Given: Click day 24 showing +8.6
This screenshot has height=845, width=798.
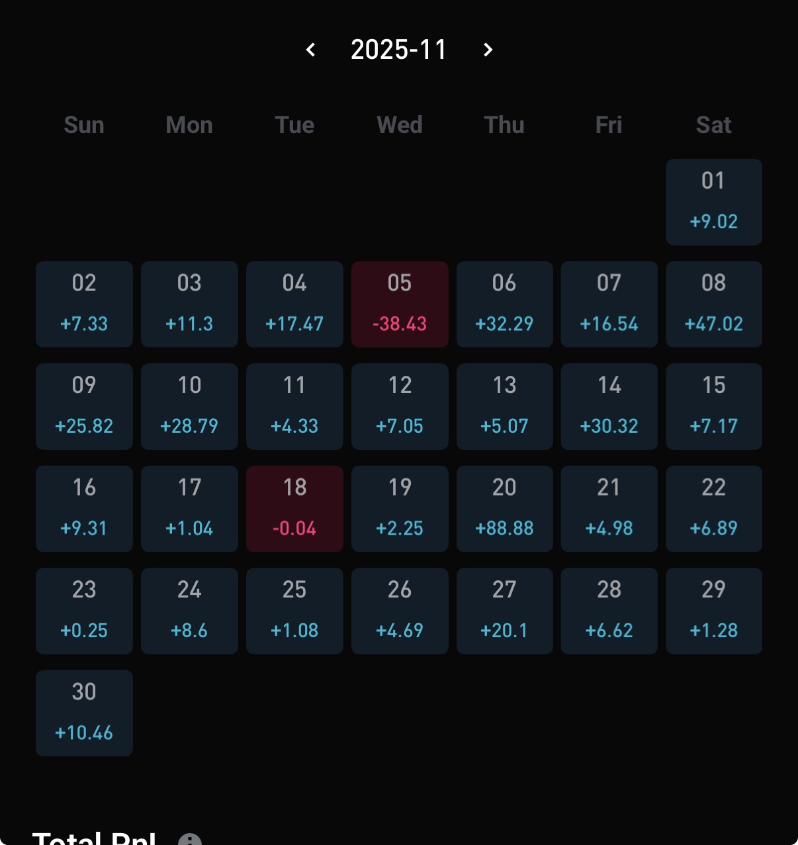Looking at the screenshot, I should 189,611.
